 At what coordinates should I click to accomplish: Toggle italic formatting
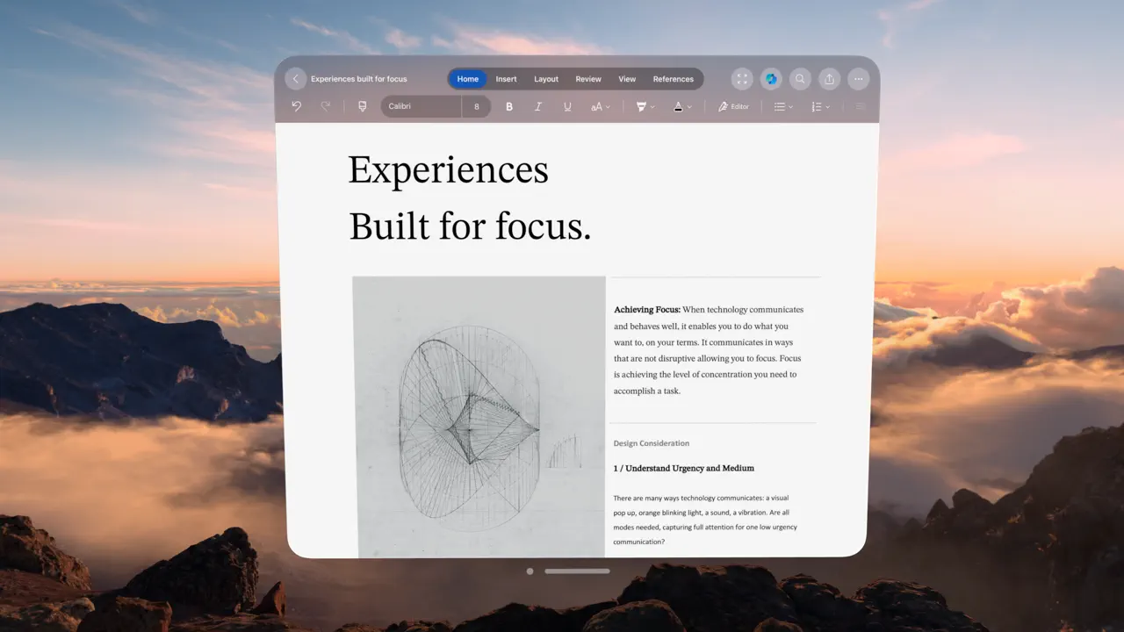tap(538, 106)
